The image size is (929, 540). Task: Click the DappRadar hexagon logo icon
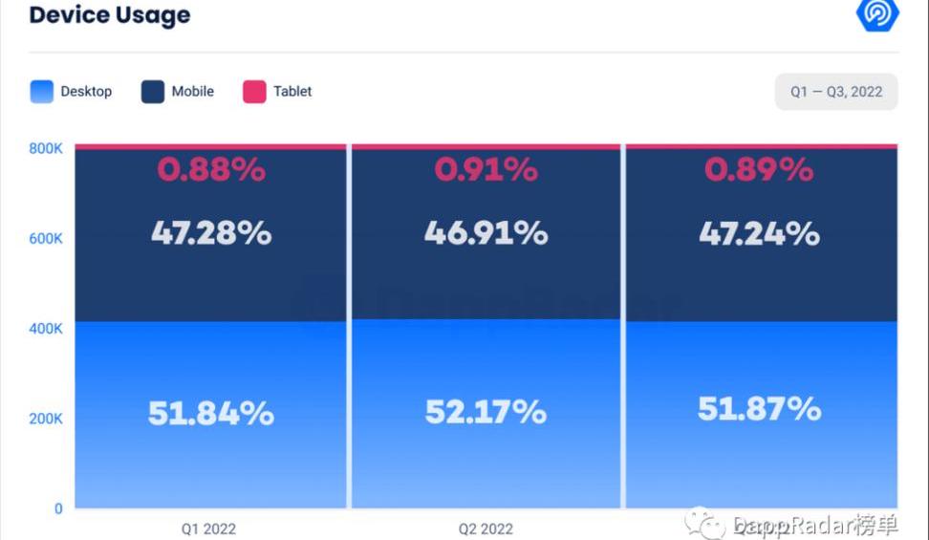tap(876, 13)
